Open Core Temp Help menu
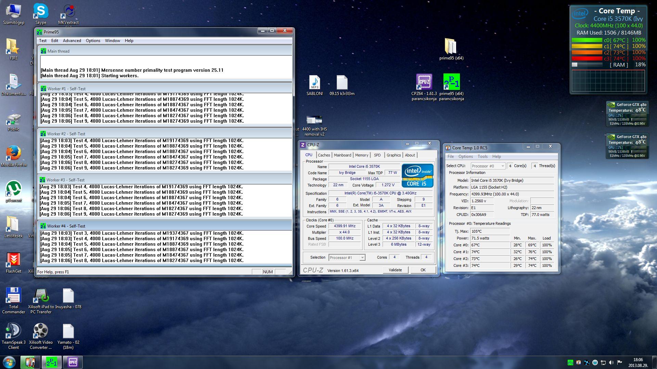 pos(497,156)
